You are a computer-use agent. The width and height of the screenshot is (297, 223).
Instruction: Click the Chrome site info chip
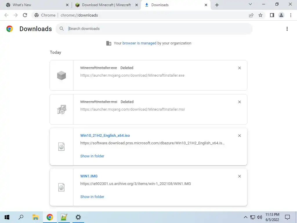tap(45, 15)
